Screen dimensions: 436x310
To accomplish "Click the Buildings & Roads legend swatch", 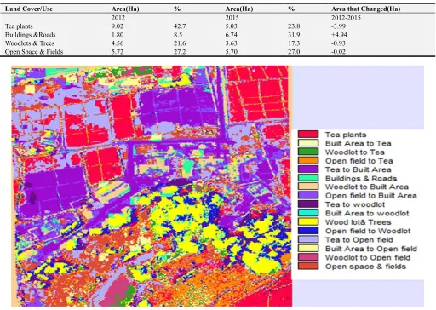I will tap(308, 178).
